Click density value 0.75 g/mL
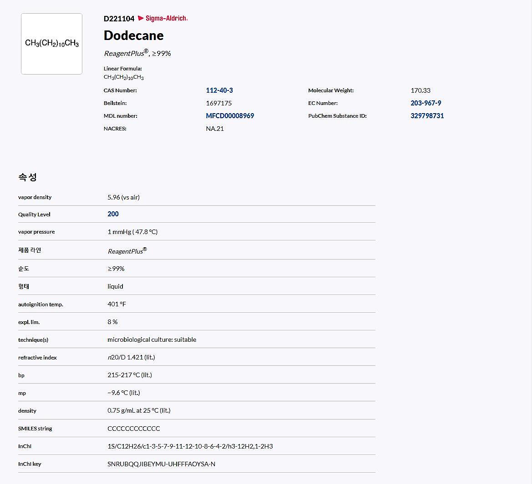The width and height of the screenshot is (532, 484). pyautogui.click(x=139, y=410)
